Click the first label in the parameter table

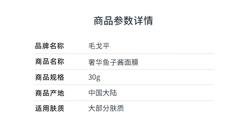pos(49,46)
